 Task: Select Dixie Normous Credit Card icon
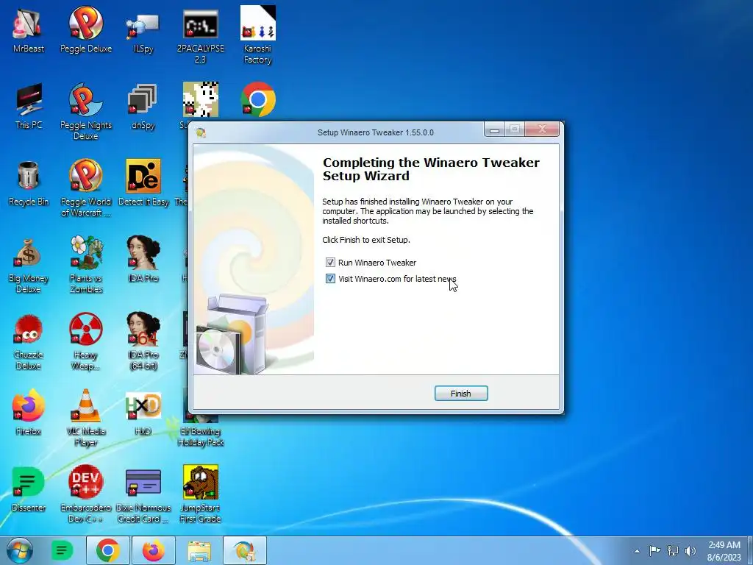143,495
